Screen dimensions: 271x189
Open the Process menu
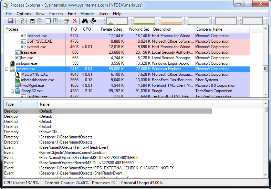pos(56,14)
